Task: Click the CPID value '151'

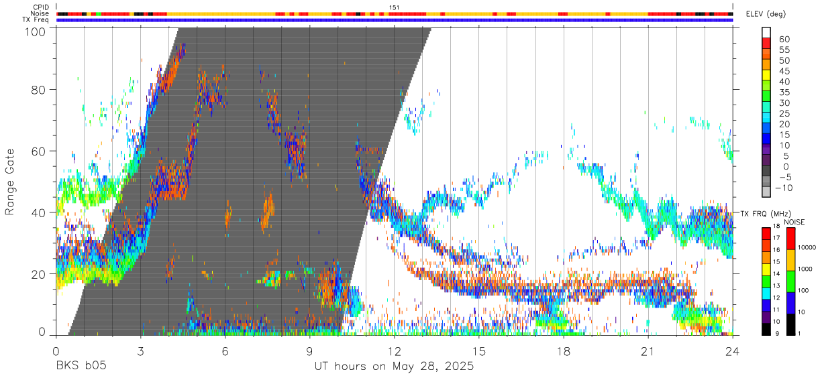Action: [x=395, y=7]
